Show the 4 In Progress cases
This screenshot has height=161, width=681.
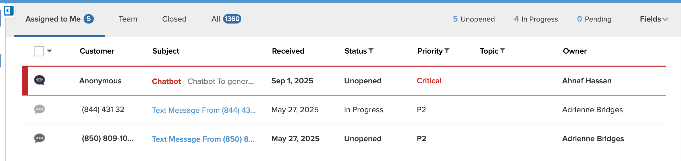click(536, 19)
